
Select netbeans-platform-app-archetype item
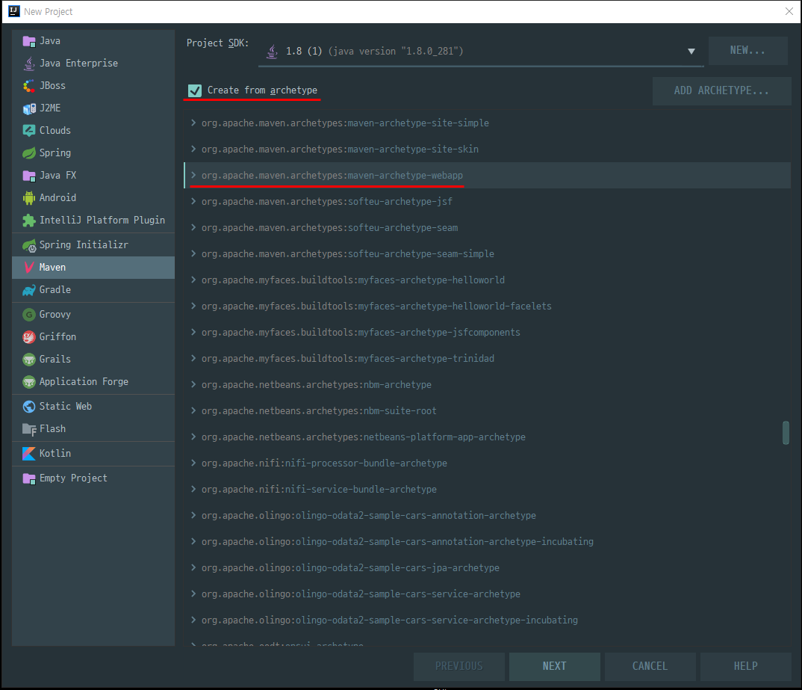pyautogui.click(x=487, y=437)
